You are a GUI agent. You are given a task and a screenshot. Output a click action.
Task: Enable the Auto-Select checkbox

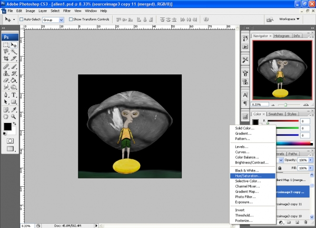coord(22,20)
